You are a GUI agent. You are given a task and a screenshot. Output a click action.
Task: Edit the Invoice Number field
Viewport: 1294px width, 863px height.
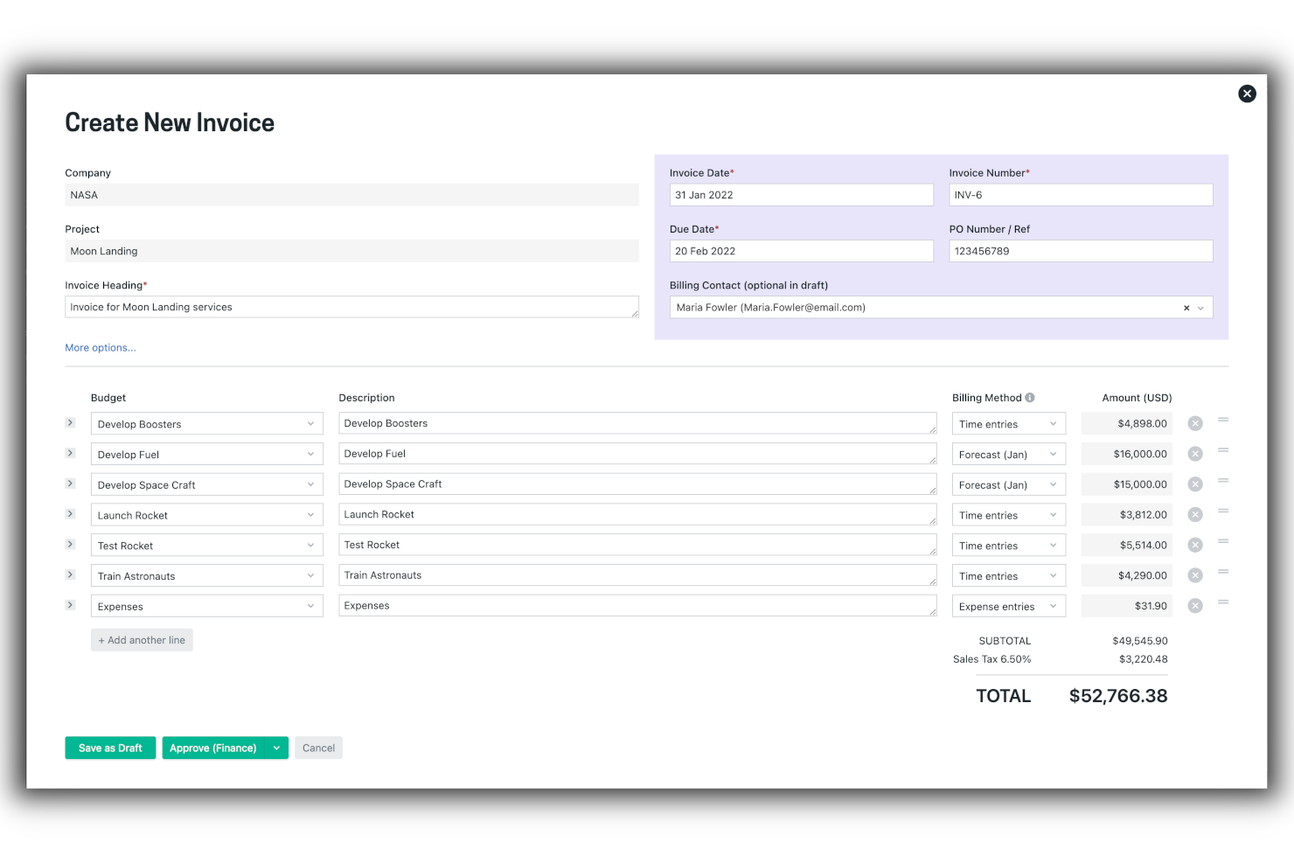(x=1082, y=195)
